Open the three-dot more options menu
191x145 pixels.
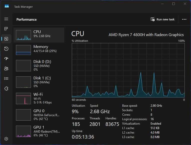[184, 19]
